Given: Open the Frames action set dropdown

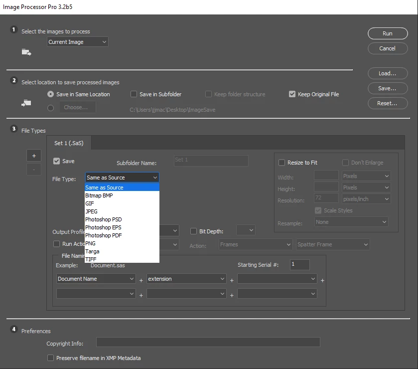Looking at the screenshot, I should click(x=255, y=244).
